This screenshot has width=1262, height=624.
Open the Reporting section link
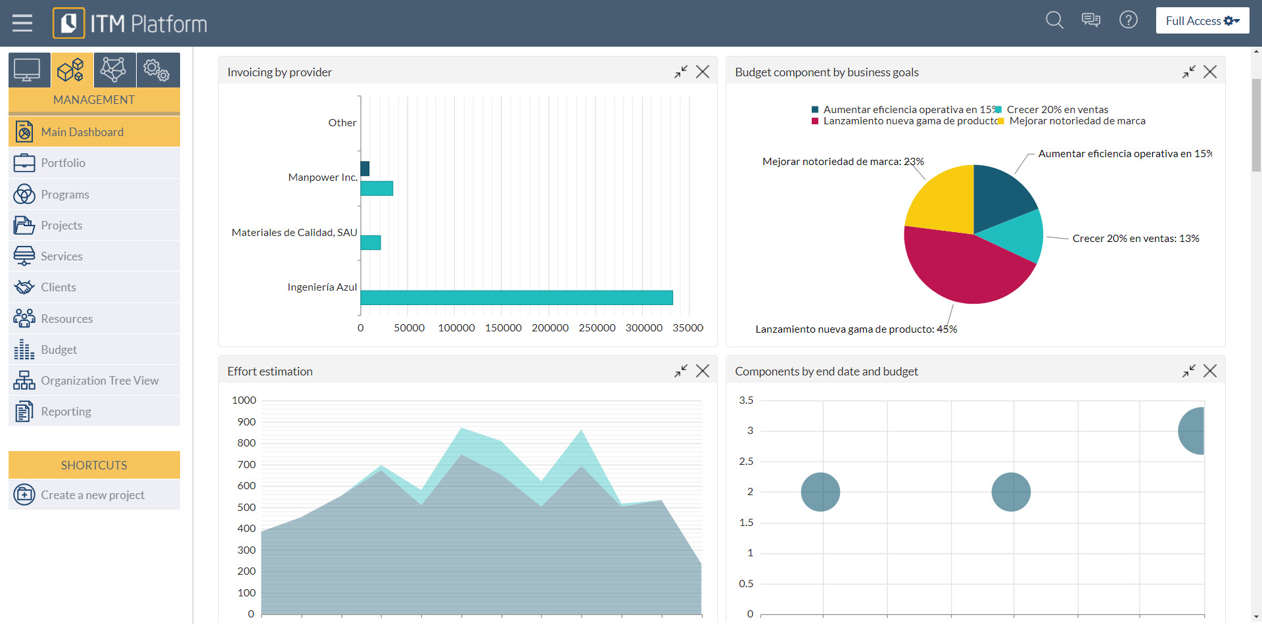[x=66, y=411]
